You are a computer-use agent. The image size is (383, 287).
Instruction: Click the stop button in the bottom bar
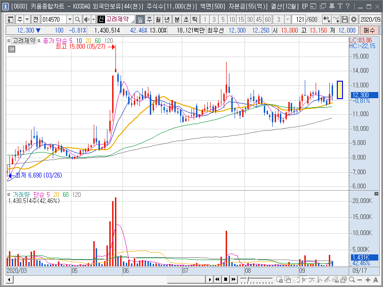pos(226,279)
